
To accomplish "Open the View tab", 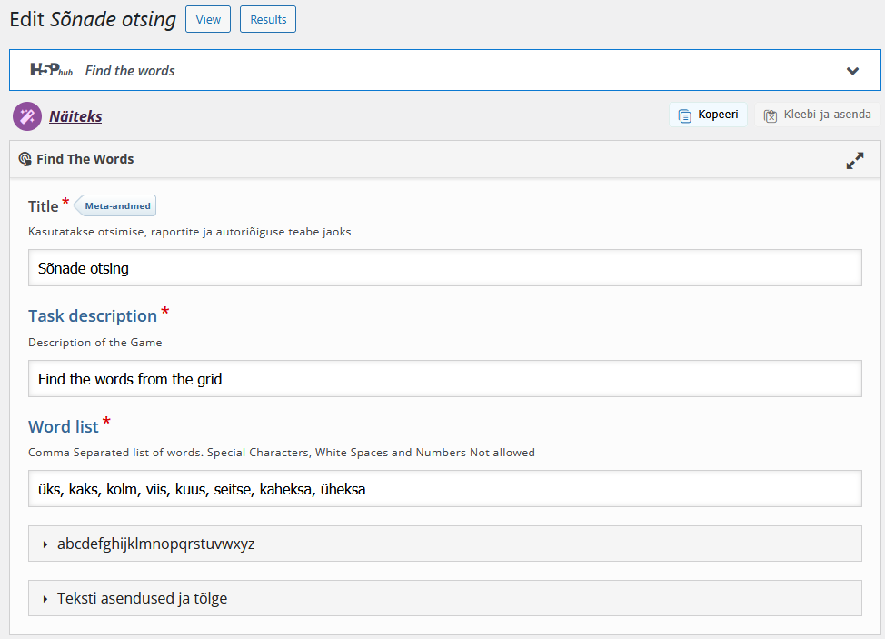I will [208, 19].
